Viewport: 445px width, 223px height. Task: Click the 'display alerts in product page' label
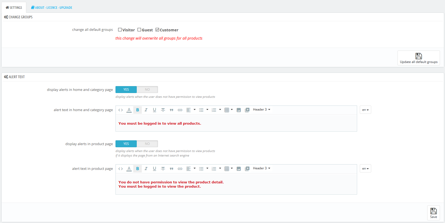[89, 144]
